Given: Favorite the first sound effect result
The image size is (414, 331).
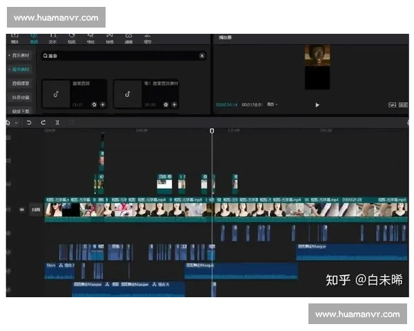Looking at the screenshot, I should click(x=94, y=105).
